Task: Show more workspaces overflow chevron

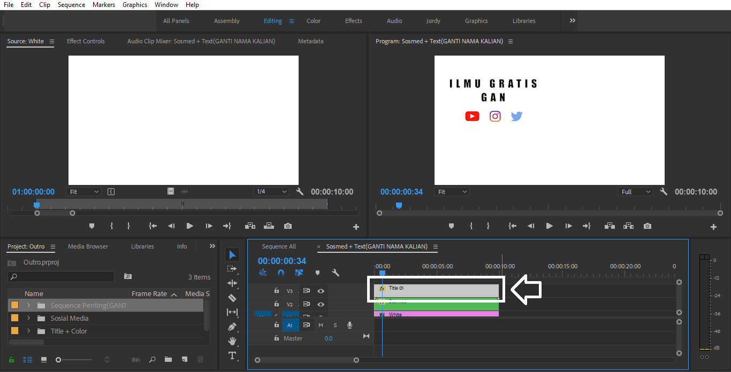Action: 573,20
